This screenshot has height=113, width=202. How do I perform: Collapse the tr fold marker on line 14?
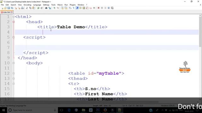click(14, 84)
